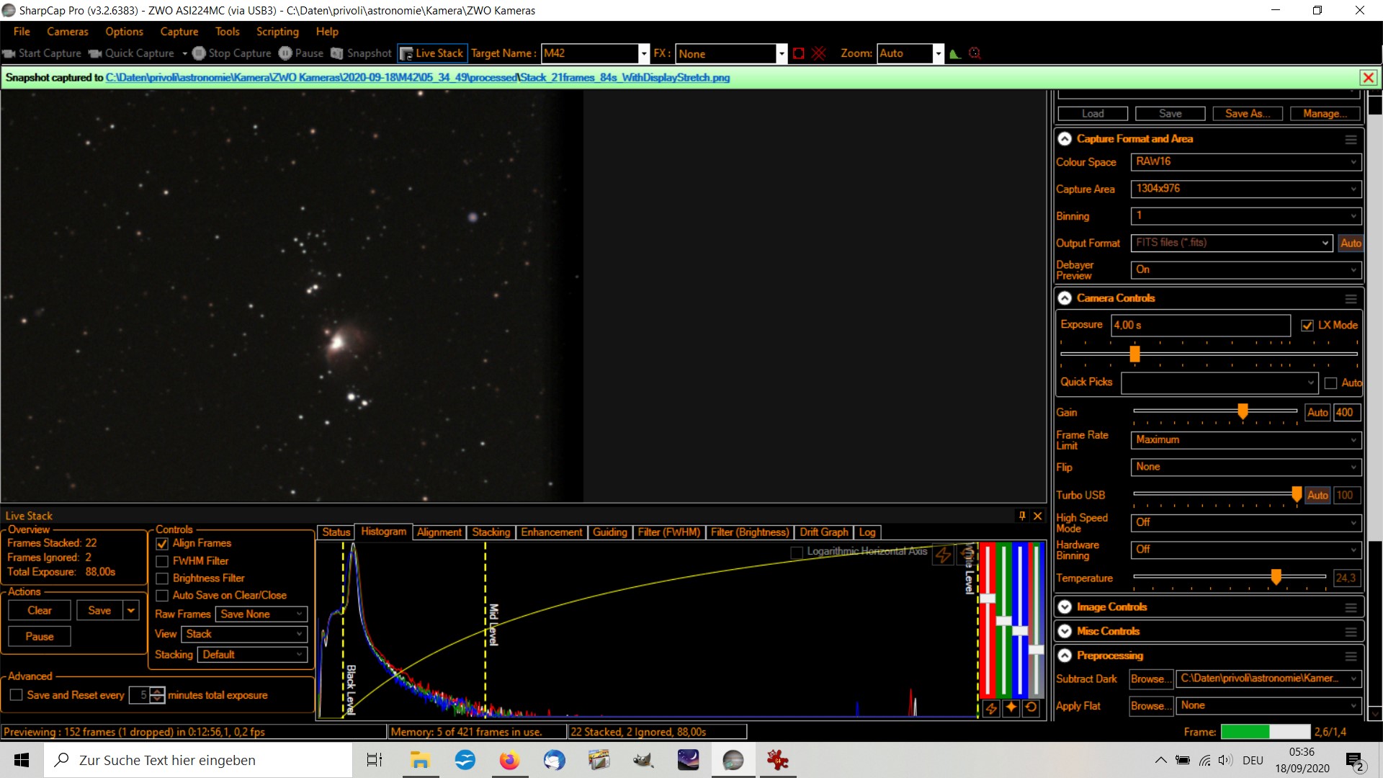Open the notification center icon in the taskbar
Viewport: 1383px width, 778px height.
[x=1354, y=761]
